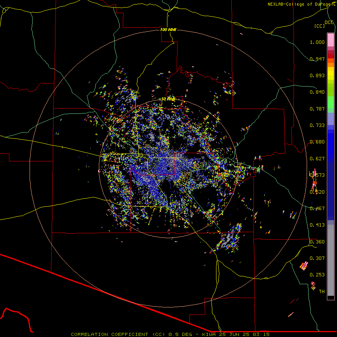Click the gray low-value band of color scale

pyautogui.click(x=331, y=260)
